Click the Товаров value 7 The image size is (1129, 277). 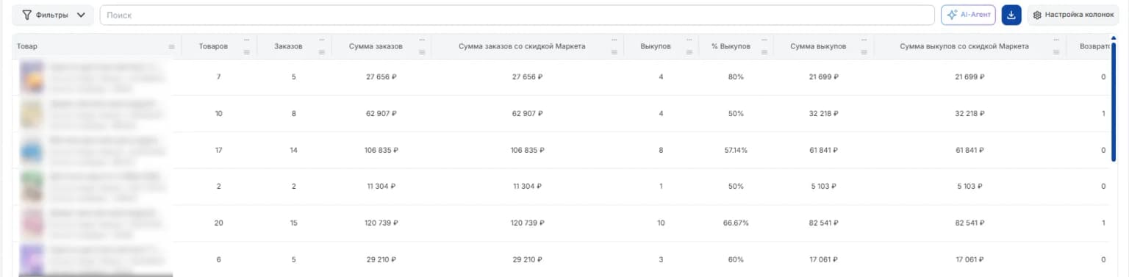point(218,77)
